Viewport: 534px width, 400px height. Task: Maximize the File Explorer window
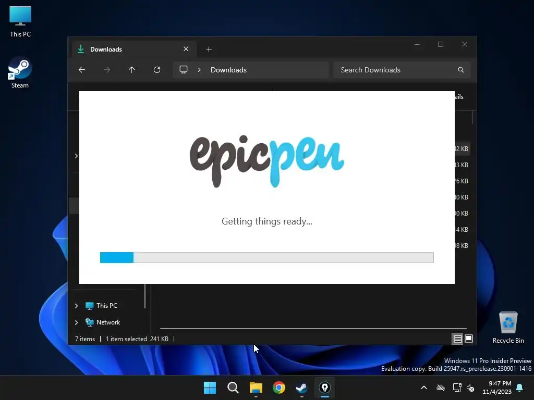pyautogui.click(x=441, y=45)
